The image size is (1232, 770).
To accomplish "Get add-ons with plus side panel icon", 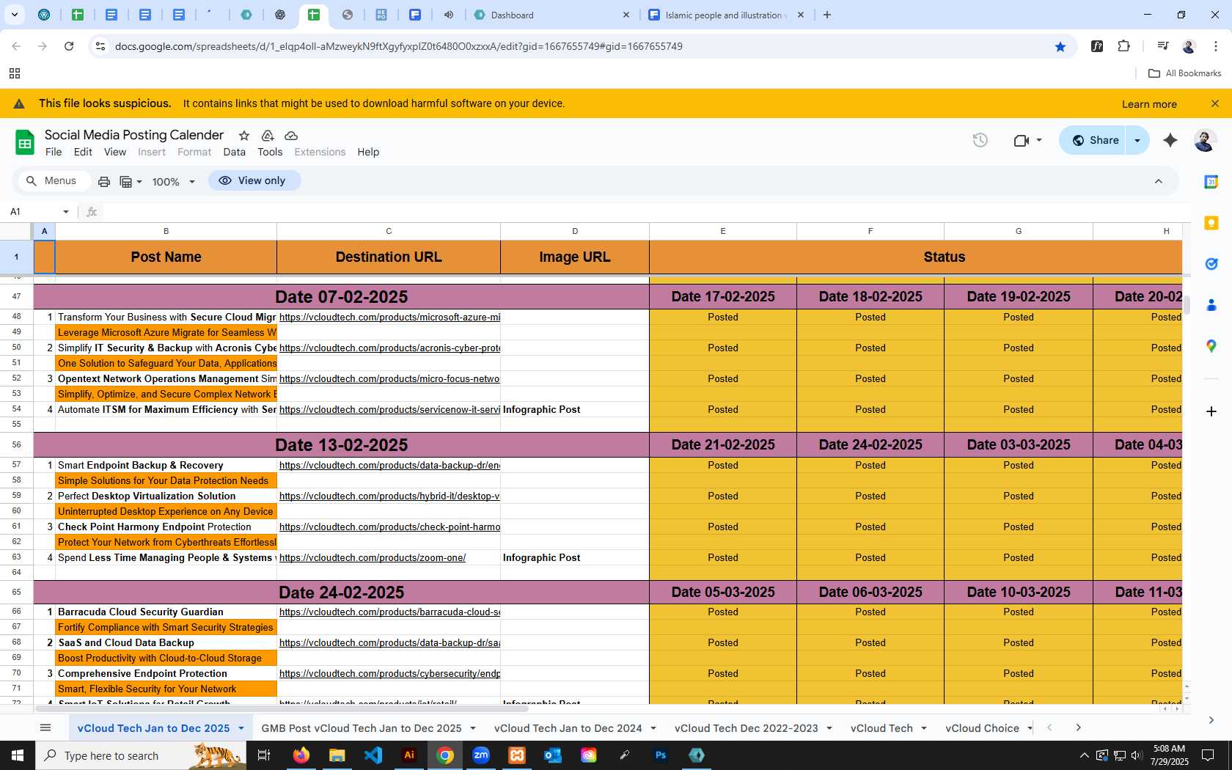I will [1211, 411].
